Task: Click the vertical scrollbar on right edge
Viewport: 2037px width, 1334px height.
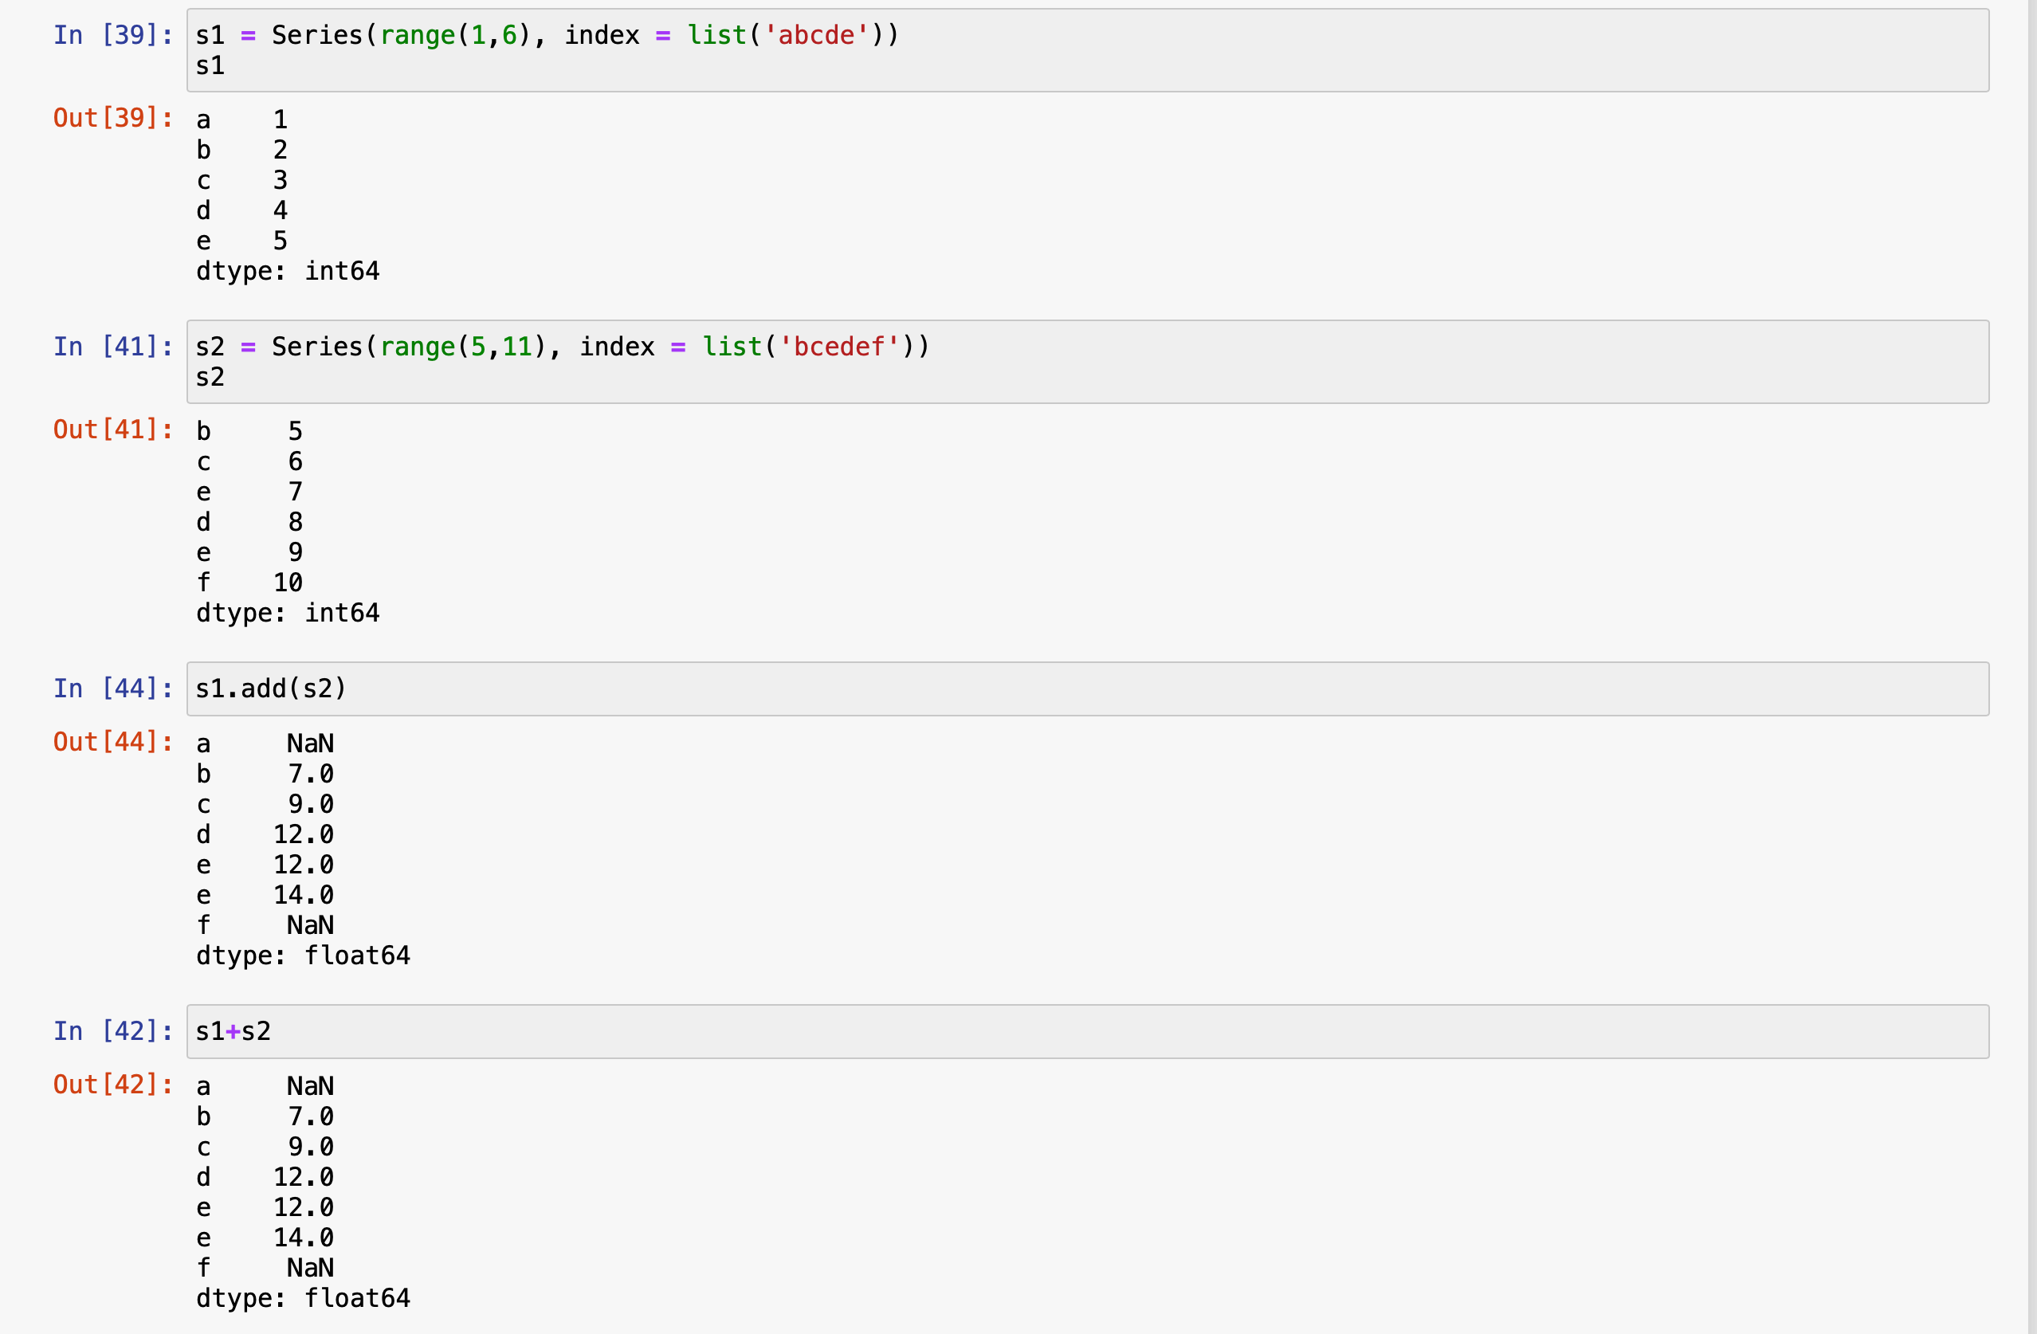Action: pyautogui.click(x=2032, y=668)
